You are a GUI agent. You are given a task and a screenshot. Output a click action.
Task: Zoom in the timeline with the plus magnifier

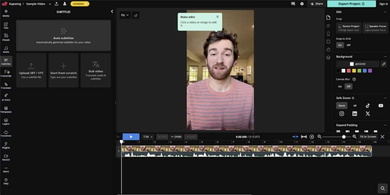pyautogui.click(x=355, y=137)
